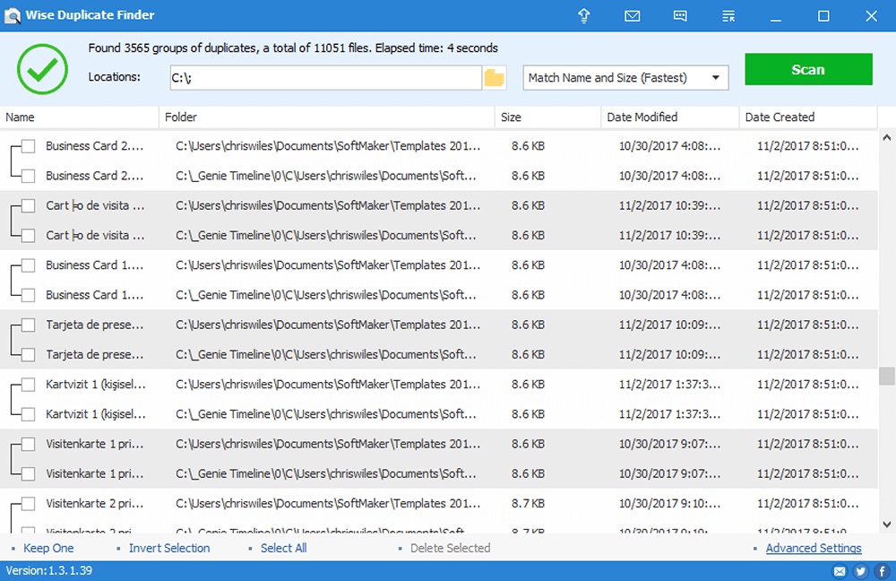Select Business Card 1 in SoftMaker Templates folder
The height and width of the screenshot is (581, 896).
click(x=28, y=265)
